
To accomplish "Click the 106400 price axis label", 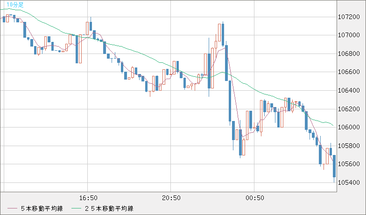I will pyautogui.click(x=349, y=90).
